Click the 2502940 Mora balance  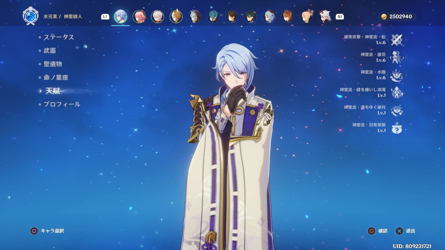[x=400, y=17]
